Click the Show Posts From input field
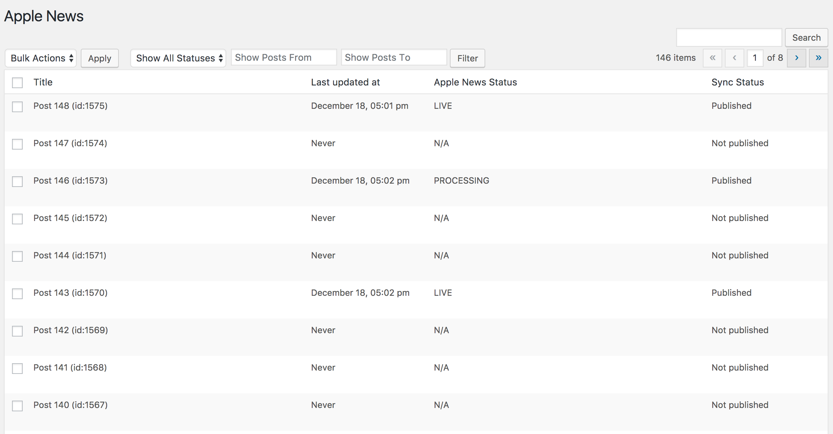 [x=283, y=57]
